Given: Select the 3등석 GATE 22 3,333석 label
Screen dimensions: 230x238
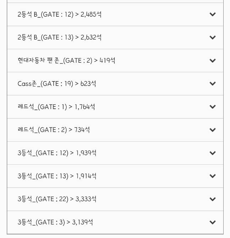Looking at the screenshot, I should pos(57,199).
